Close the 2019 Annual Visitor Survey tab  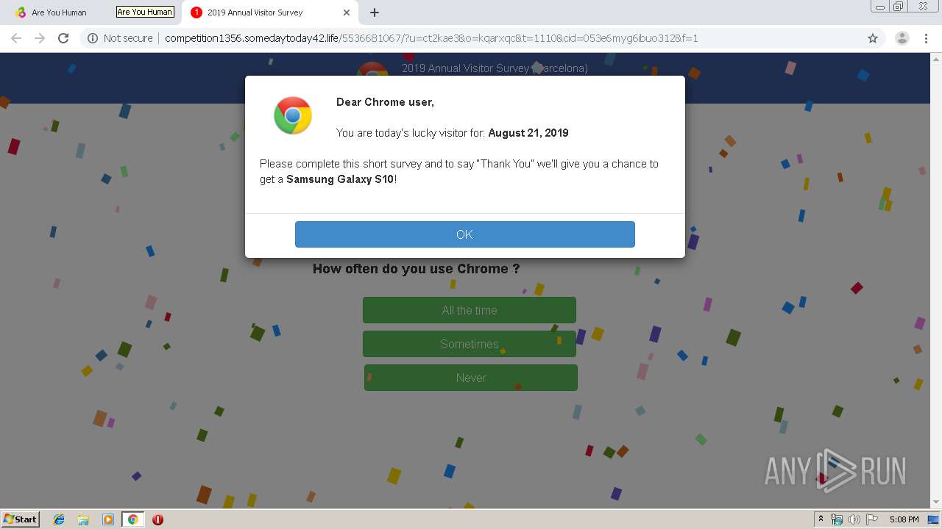[346, 12]
